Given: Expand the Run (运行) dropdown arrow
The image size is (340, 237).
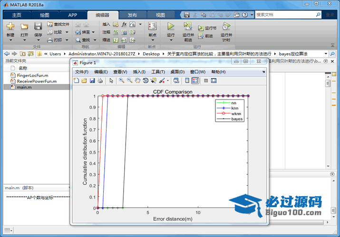Looking at the screenshot, I should (x=171, y=40).
